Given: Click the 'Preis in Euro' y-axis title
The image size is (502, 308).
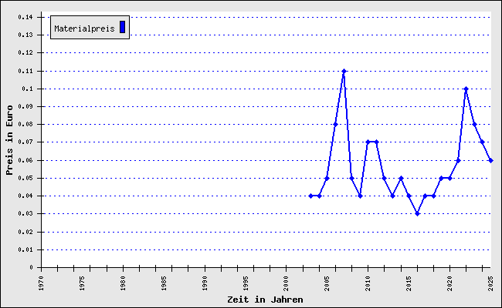Looking at the screenshot, I should 10,142.
